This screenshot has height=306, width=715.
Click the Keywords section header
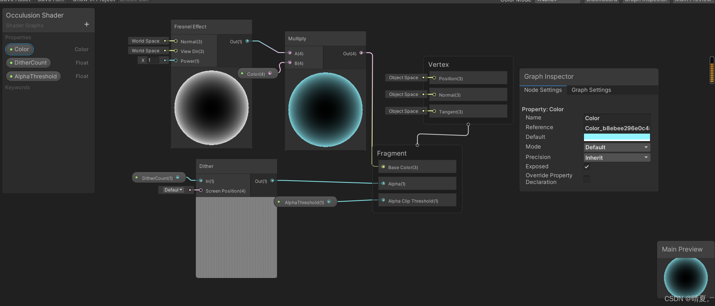18,87
